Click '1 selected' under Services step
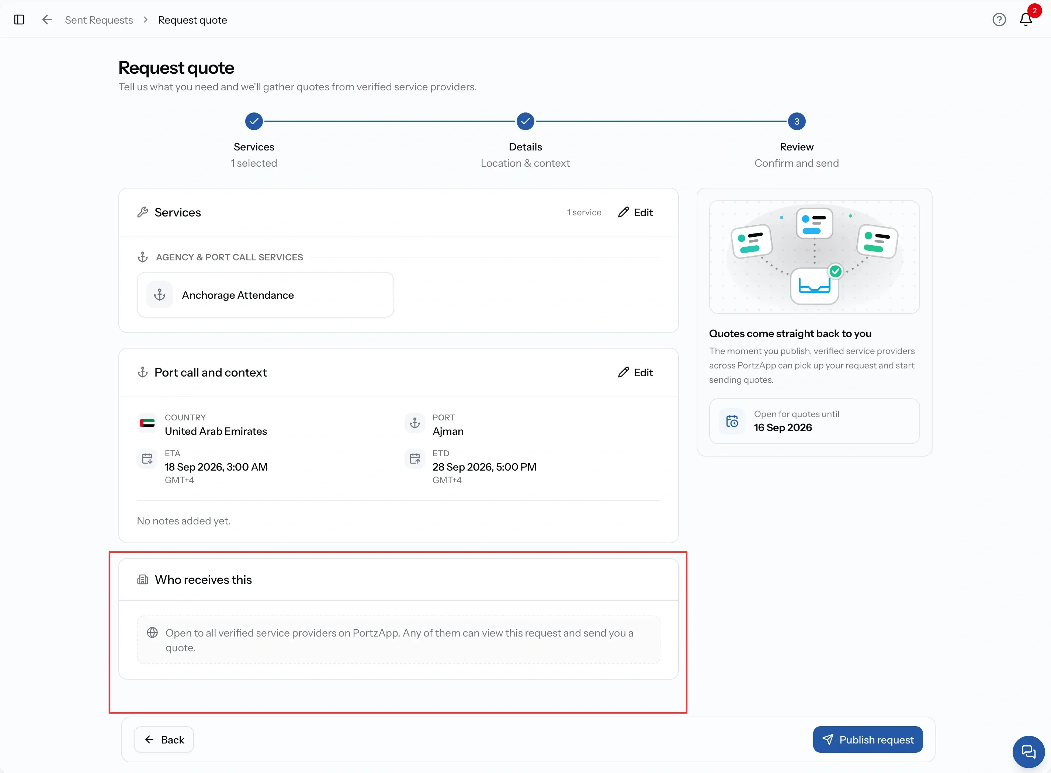The width and height of the screenshot is (1051, 773). tap(254, 163)
